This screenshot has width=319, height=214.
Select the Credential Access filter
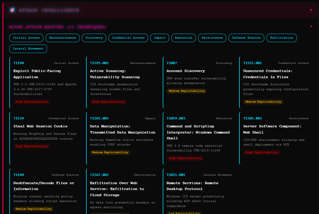128,38
